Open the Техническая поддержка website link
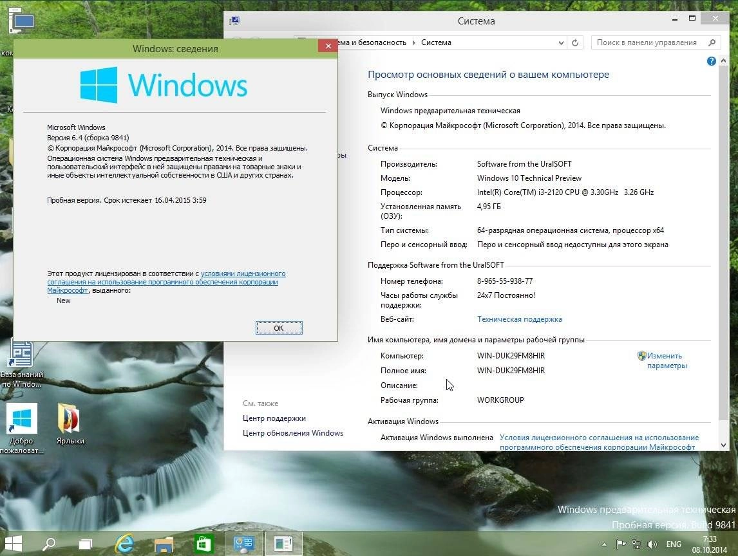Viewport: 738px width, 556px height. 519,319
